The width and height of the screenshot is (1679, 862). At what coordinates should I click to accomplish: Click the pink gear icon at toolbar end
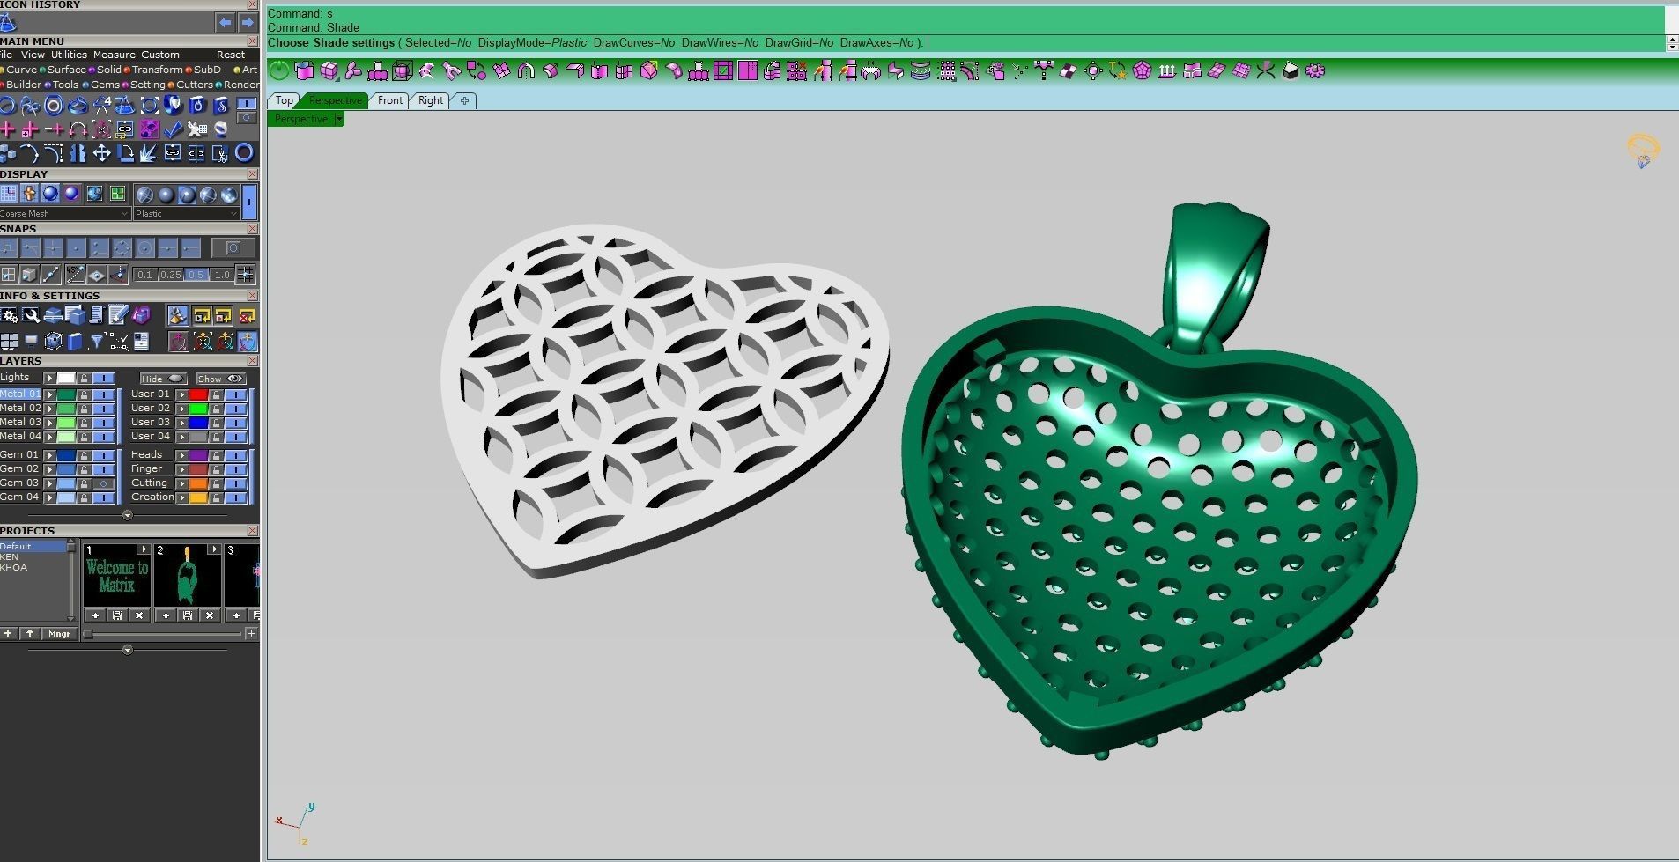point(1315,70)
